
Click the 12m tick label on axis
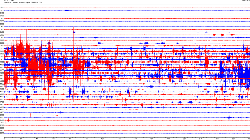[103, 139]
